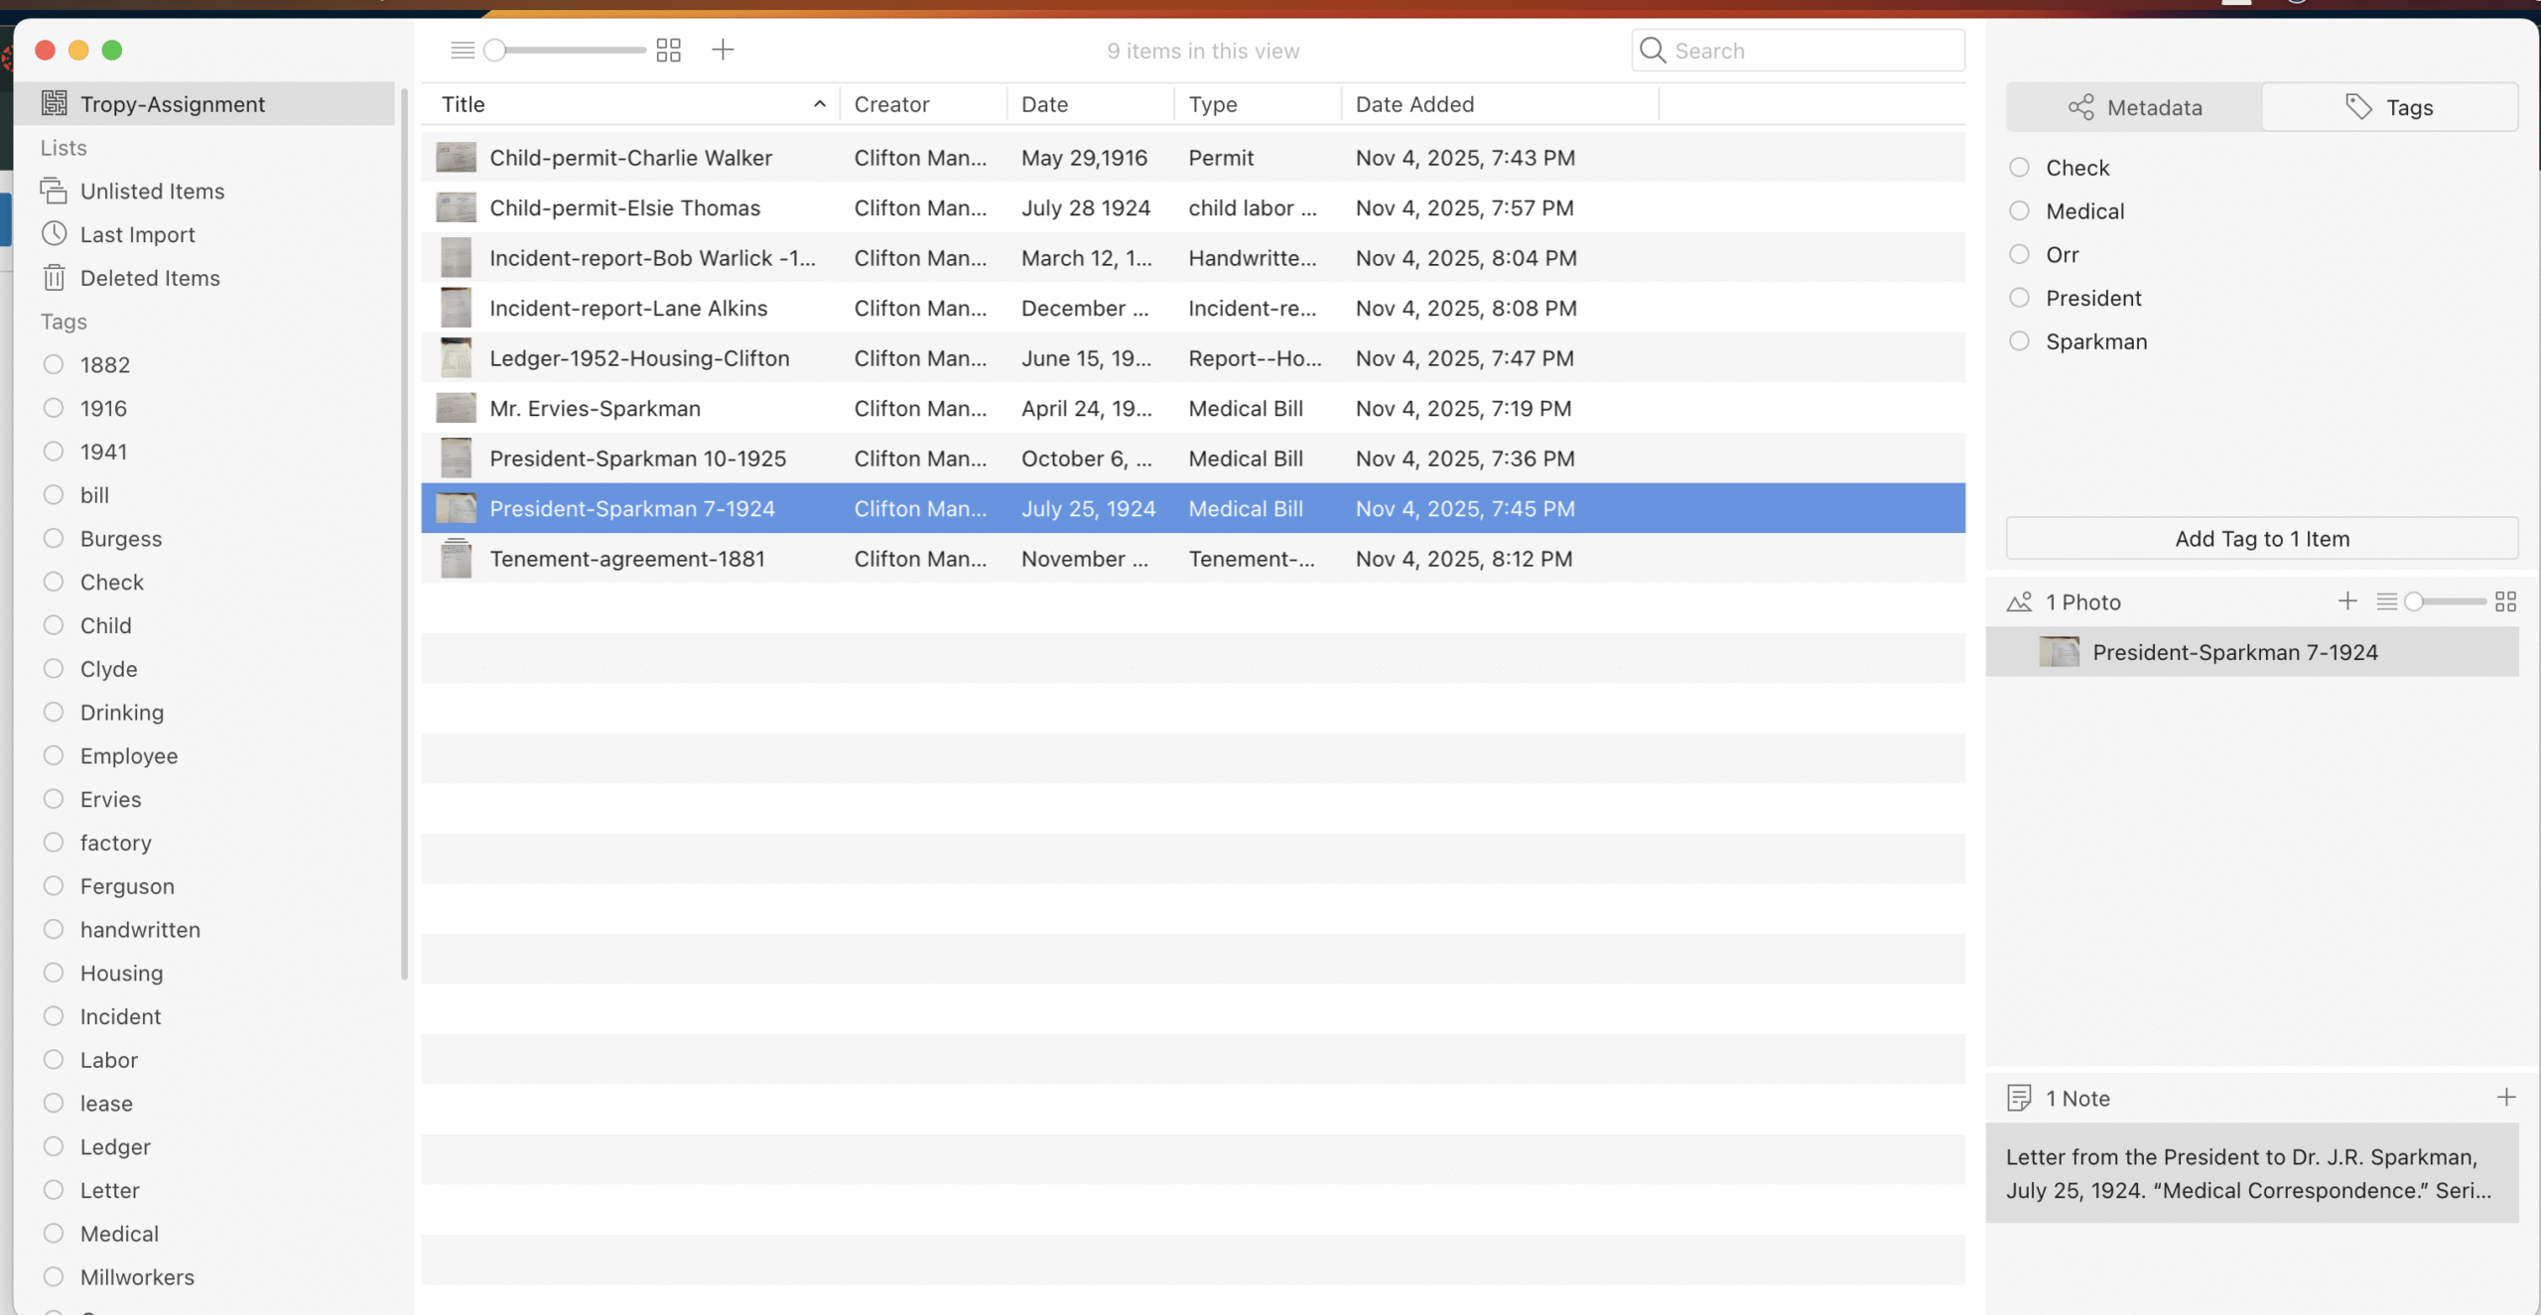
Task: Select the Sparkman tag circle in the right panel
Action: coord(2019,341)
